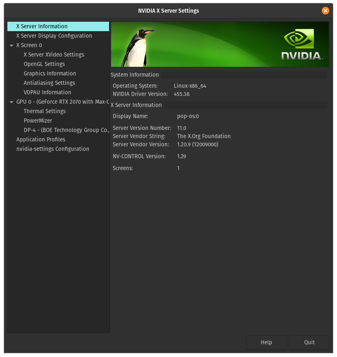Click vendor version 1.20.9 (12009000)
This screenshot has width=337, height=357.
point(198,145)
